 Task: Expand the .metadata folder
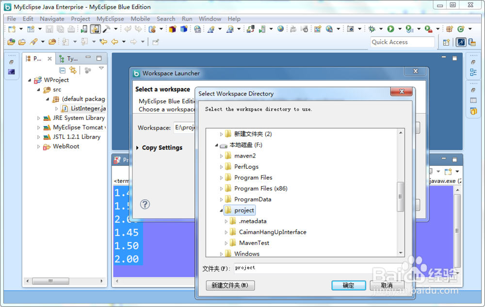(x=226, y=221)
